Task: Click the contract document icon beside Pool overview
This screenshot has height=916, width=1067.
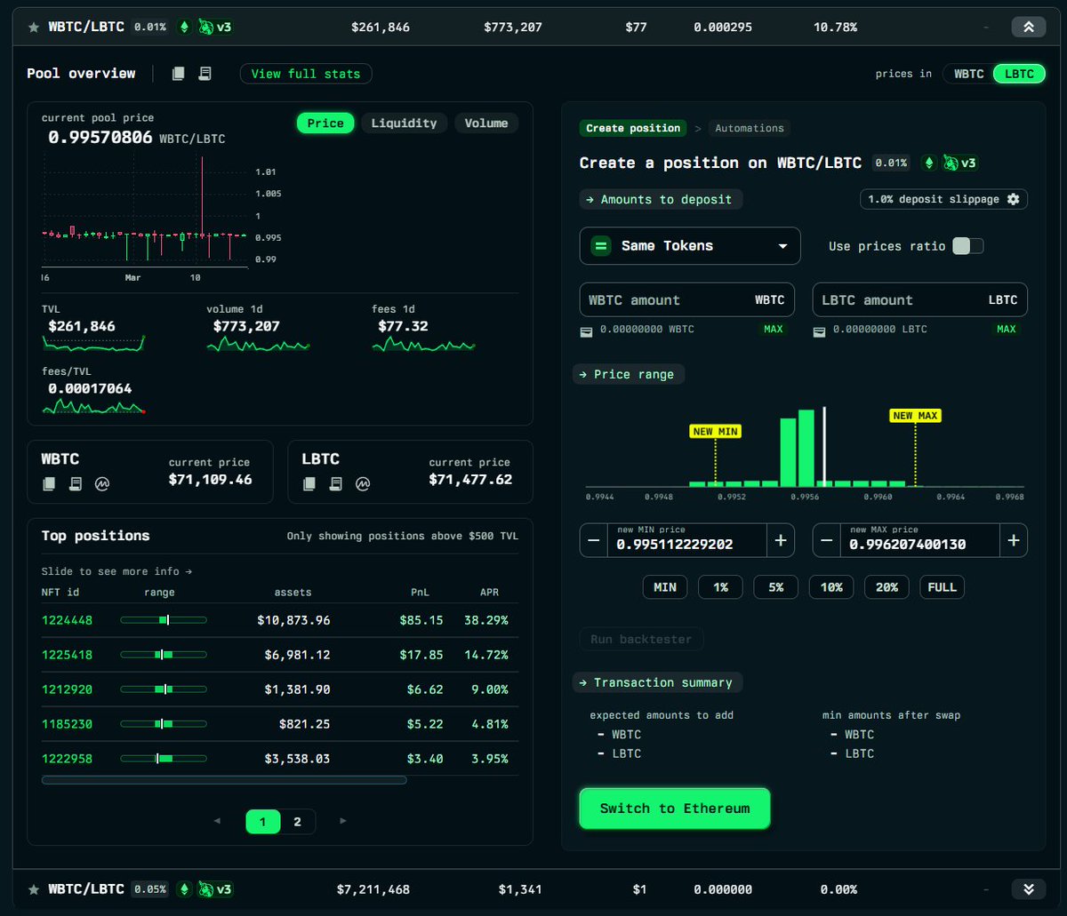Action: pyautogui.click(x=205, y=73)
